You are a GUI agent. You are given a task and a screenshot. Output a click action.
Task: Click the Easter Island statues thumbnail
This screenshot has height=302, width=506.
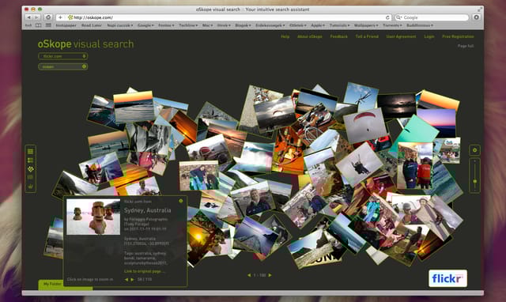(93, 217)
